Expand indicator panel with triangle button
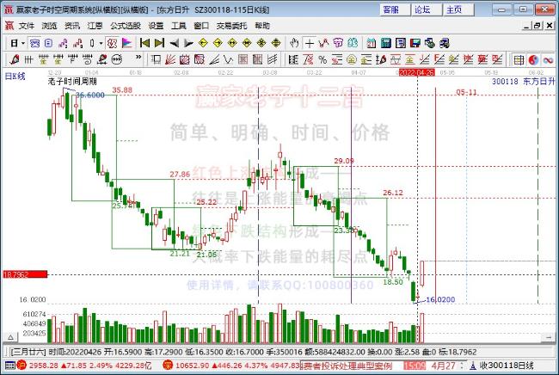This screenshot has width=559, height=375. point(11,337)
